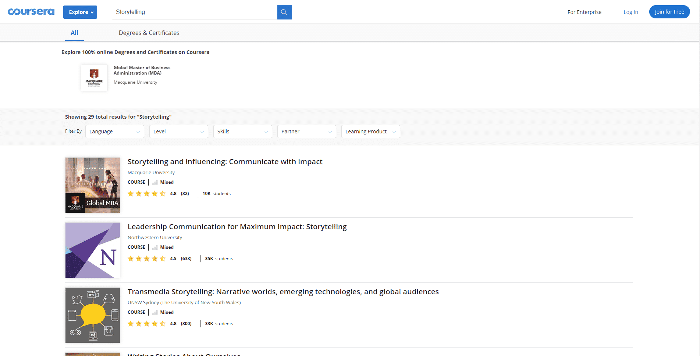Click Macquarie University text under first course

151,172
